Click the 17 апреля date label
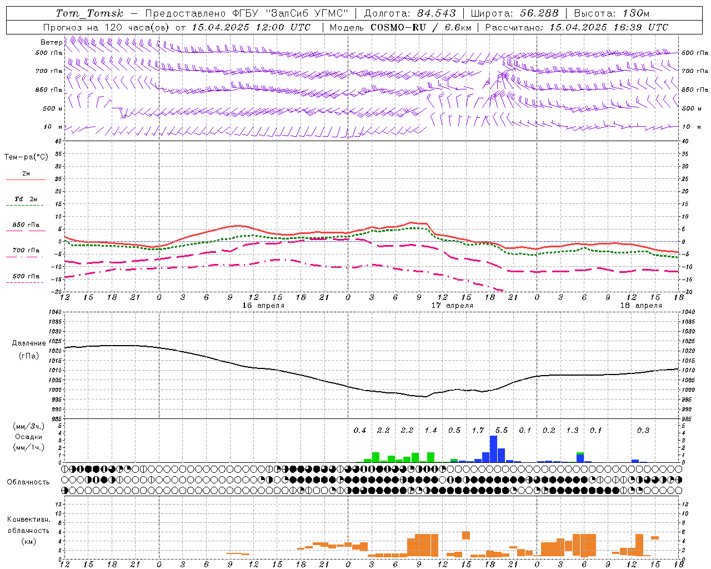Image resolution: width=711 pixels, height=569 pixels. (453, 306)
